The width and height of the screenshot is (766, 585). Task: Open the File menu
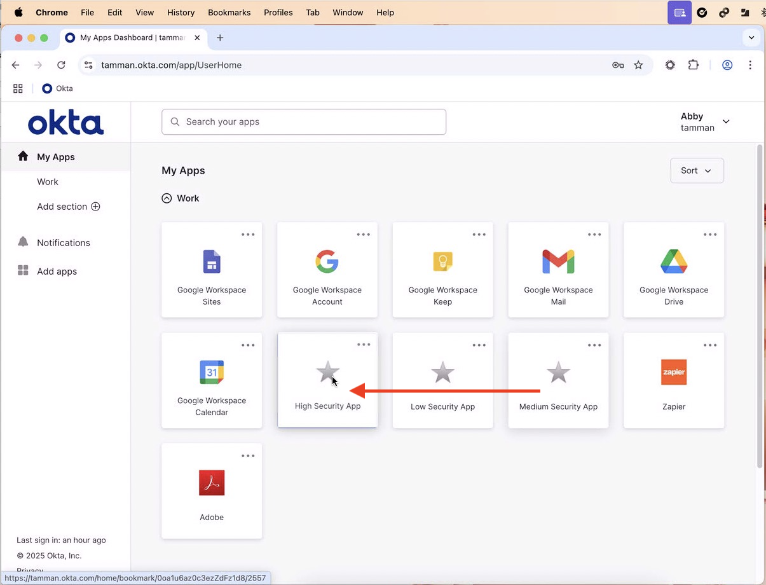pos(88,12)
